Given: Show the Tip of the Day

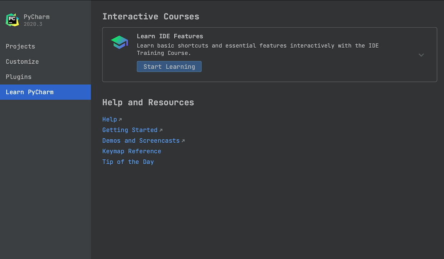Looking at the screenshot, I should pyautogui.click(x=128, y=162).
